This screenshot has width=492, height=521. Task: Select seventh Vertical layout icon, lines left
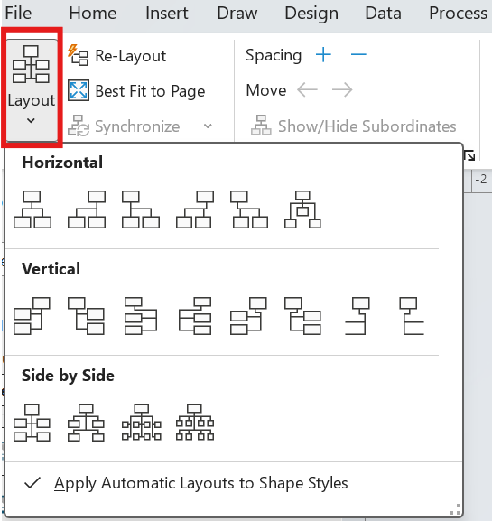tap(357, 316)
